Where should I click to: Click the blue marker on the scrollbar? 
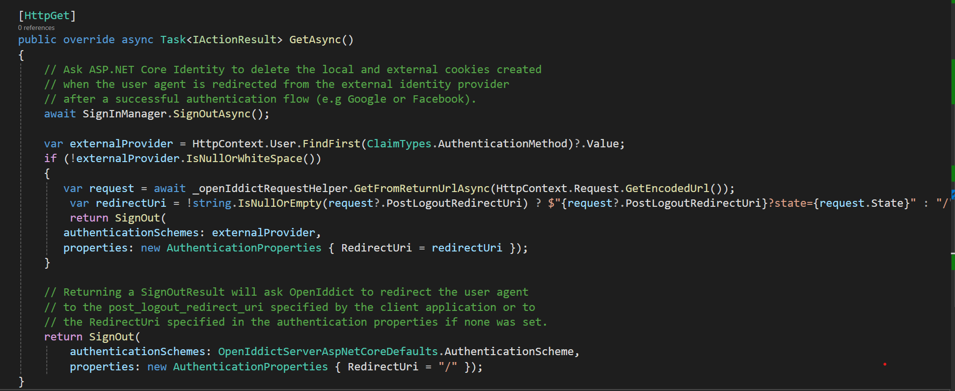click(x=953, y=194)
